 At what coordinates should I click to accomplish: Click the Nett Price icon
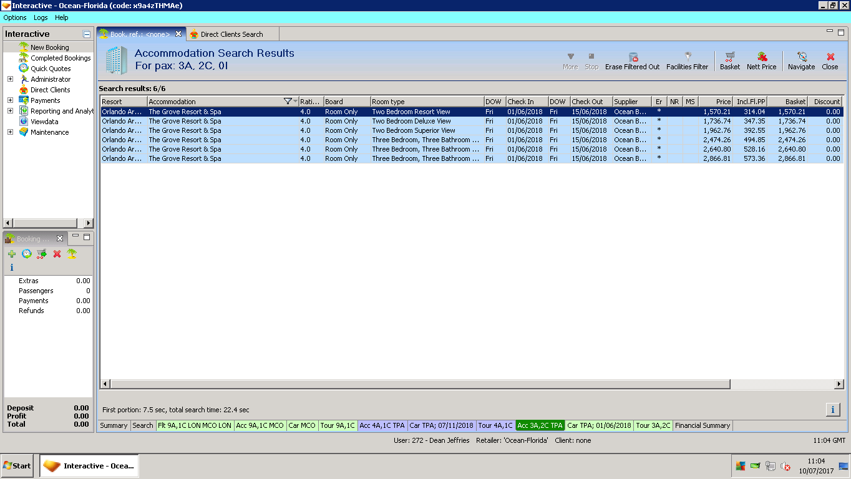pyautogui.click(x=761, y=57)
